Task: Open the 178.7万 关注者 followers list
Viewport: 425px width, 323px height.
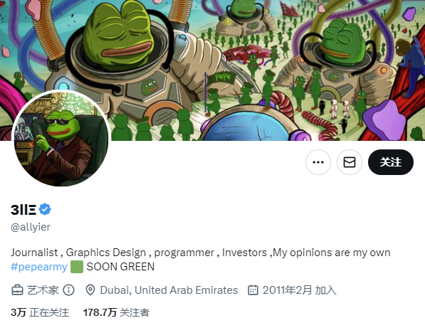Action: click(x=116, y=312)
